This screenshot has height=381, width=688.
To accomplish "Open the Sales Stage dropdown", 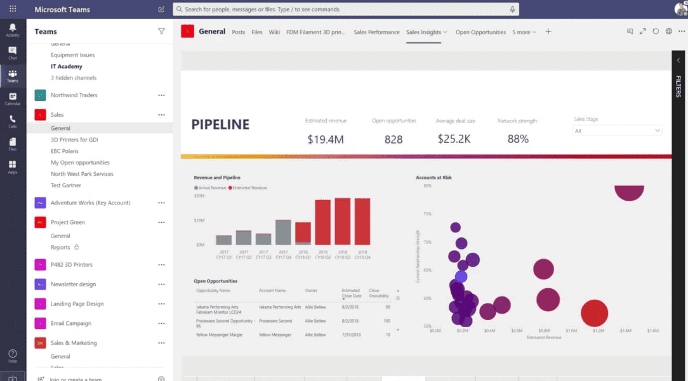I will pos(617,131).
